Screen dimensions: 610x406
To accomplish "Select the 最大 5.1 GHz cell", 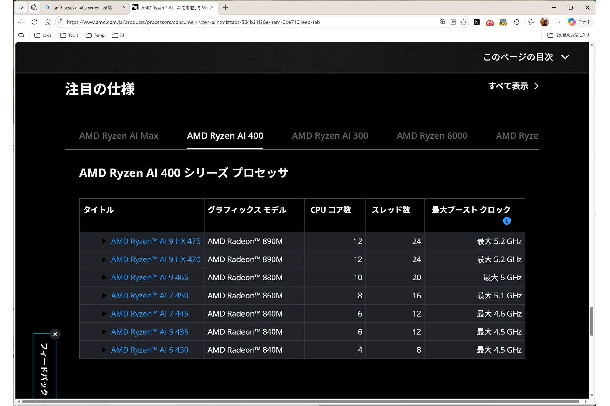I will point(475,296).
